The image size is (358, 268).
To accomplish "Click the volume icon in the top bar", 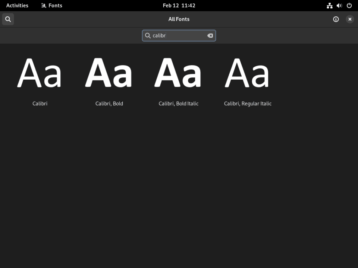I will 339,5.
